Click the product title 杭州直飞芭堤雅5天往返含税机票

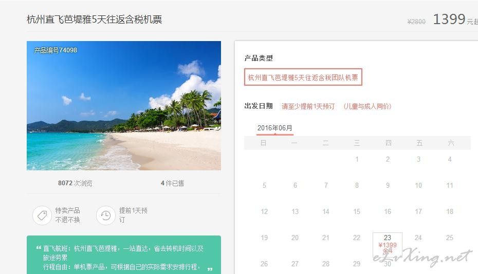(x=94, y=19)
